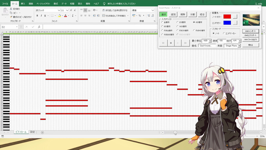The width and height of the screenshot is (266, 150).
Task: Open the fill color bucket icon
Action: (60, 16)
